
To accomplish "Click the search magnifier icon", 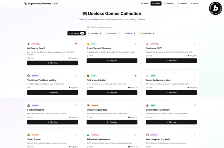I will (88, 27).
